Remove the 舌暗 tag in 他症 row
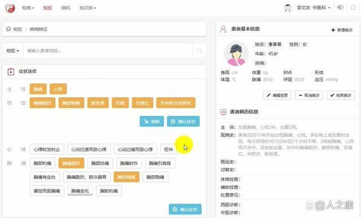Viewport: 361px width, 218px height. [120, 103]
